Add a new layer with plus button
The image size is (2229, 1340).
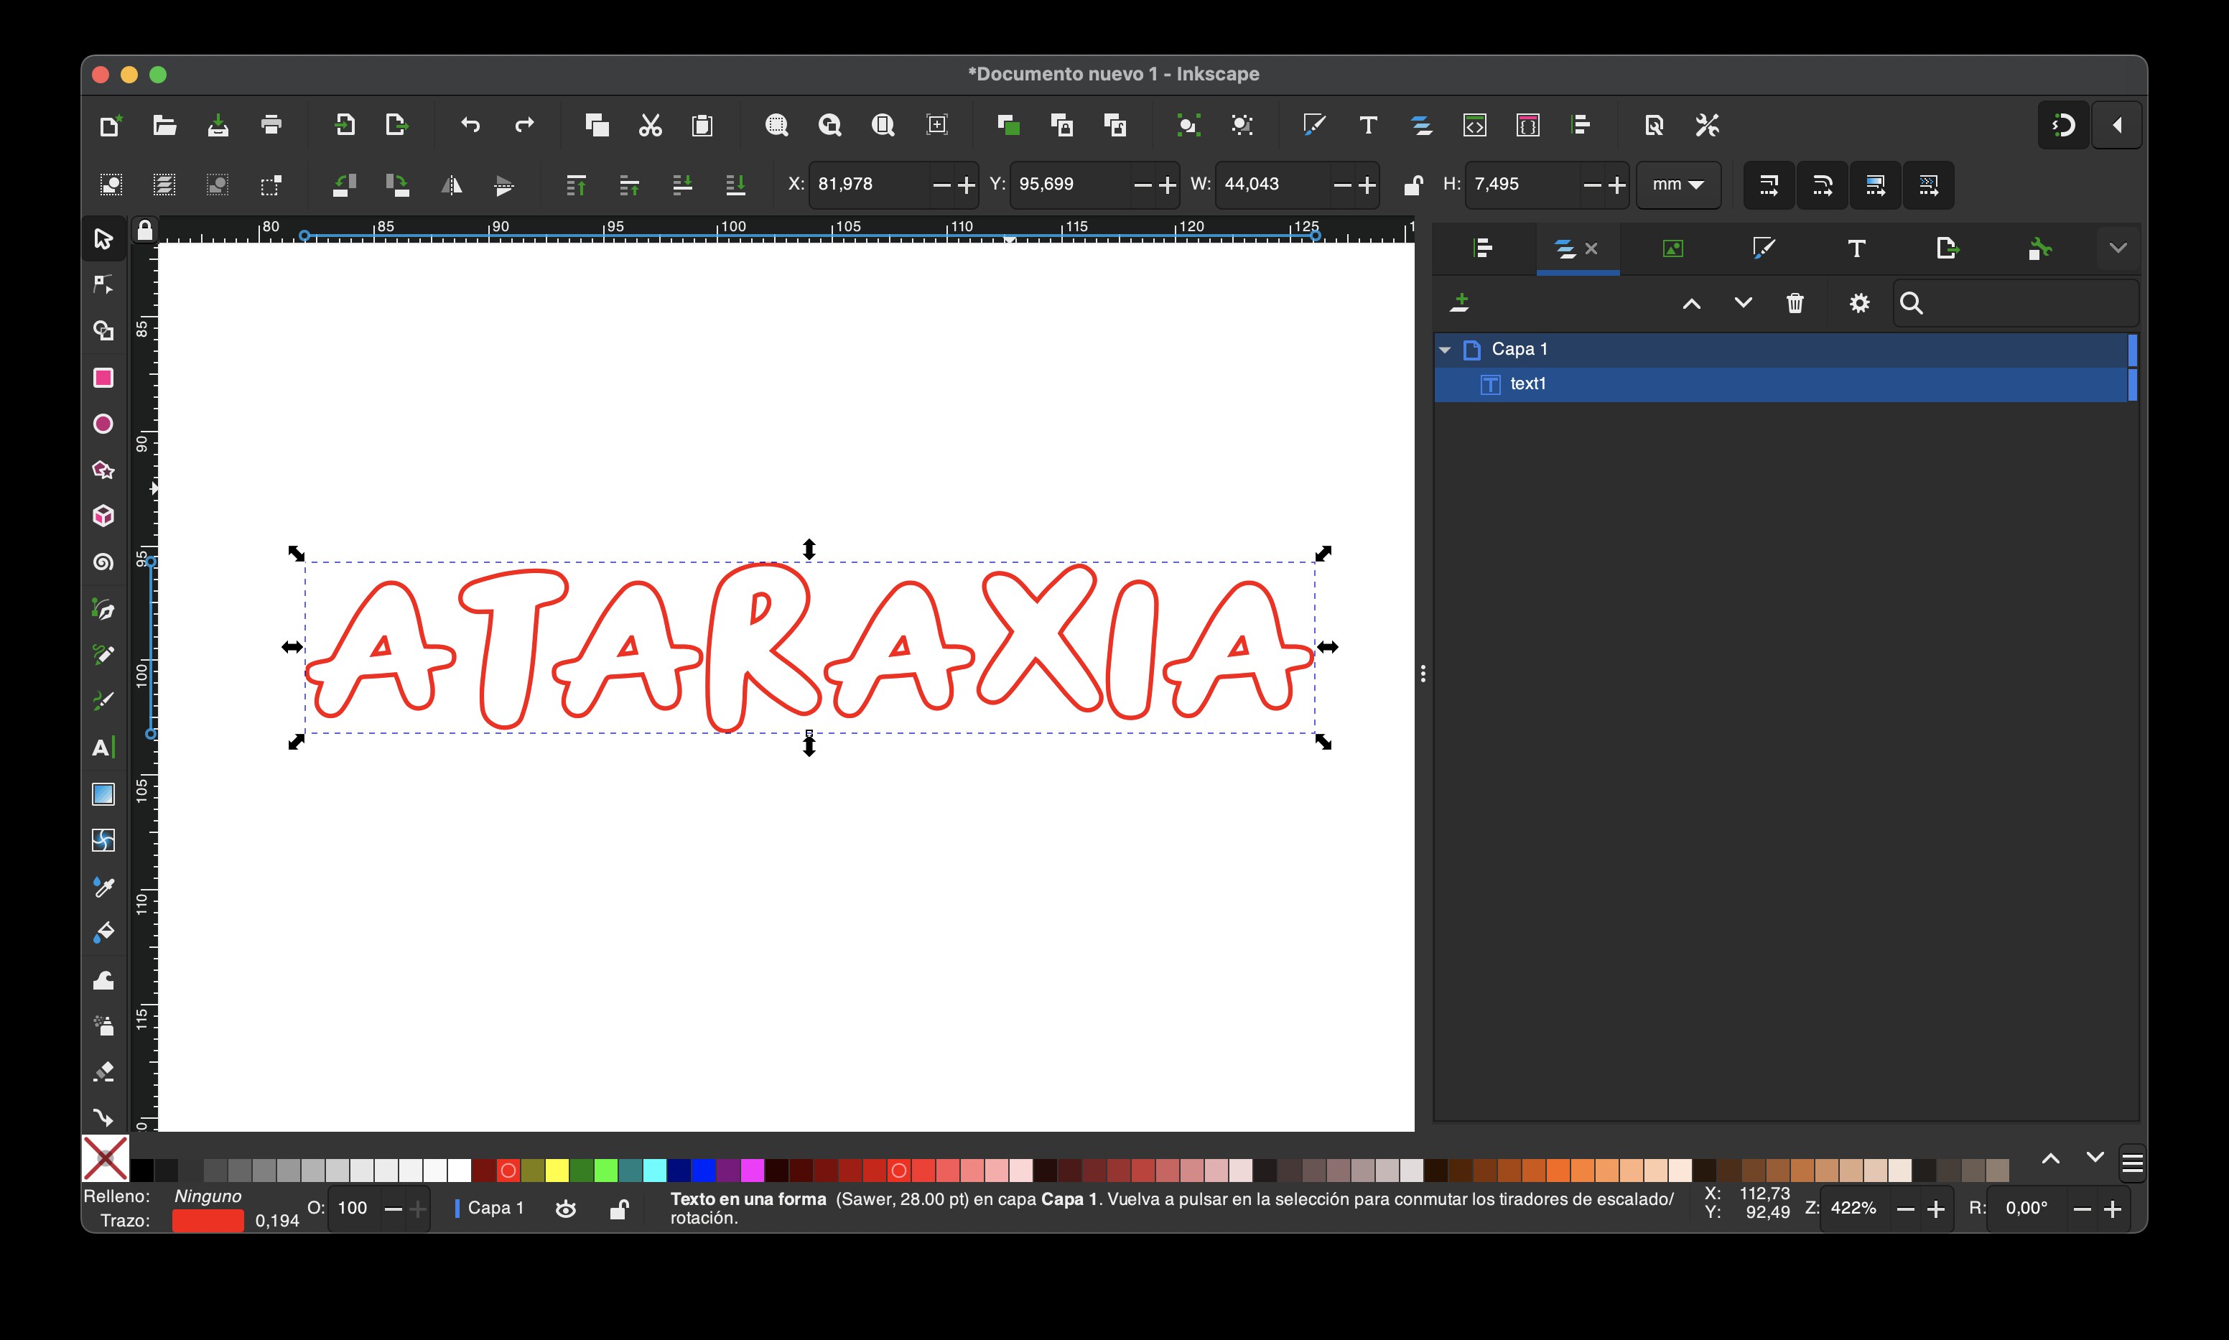1460,303
